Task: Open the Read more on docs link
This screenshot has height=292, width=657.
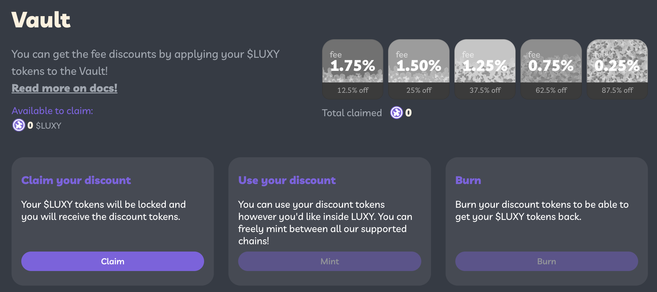Action: pyautogui.click(x=64, y=88)
